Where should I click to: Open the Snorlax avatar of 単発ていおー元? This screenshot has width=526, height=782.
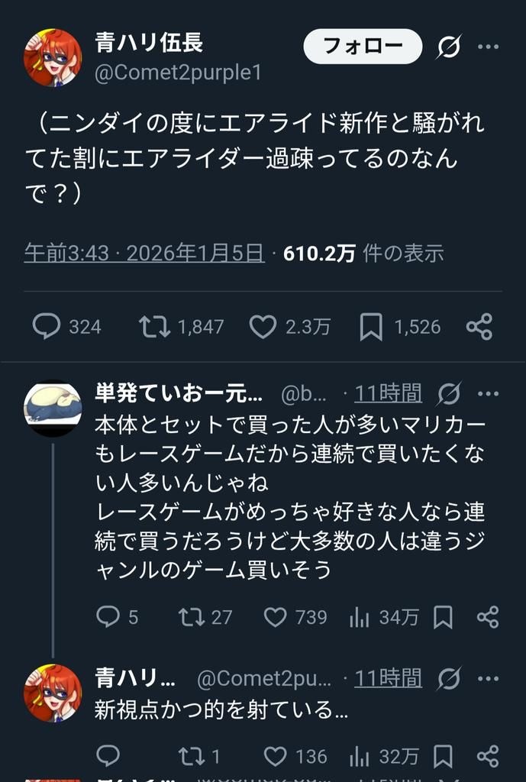click(52, 409)
